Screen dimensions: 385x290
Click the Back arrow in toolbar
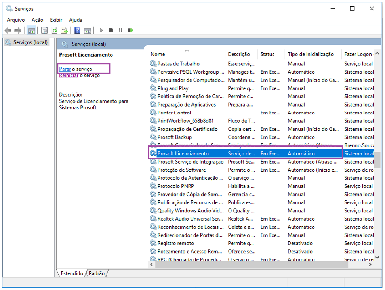(x=8, y=31)
